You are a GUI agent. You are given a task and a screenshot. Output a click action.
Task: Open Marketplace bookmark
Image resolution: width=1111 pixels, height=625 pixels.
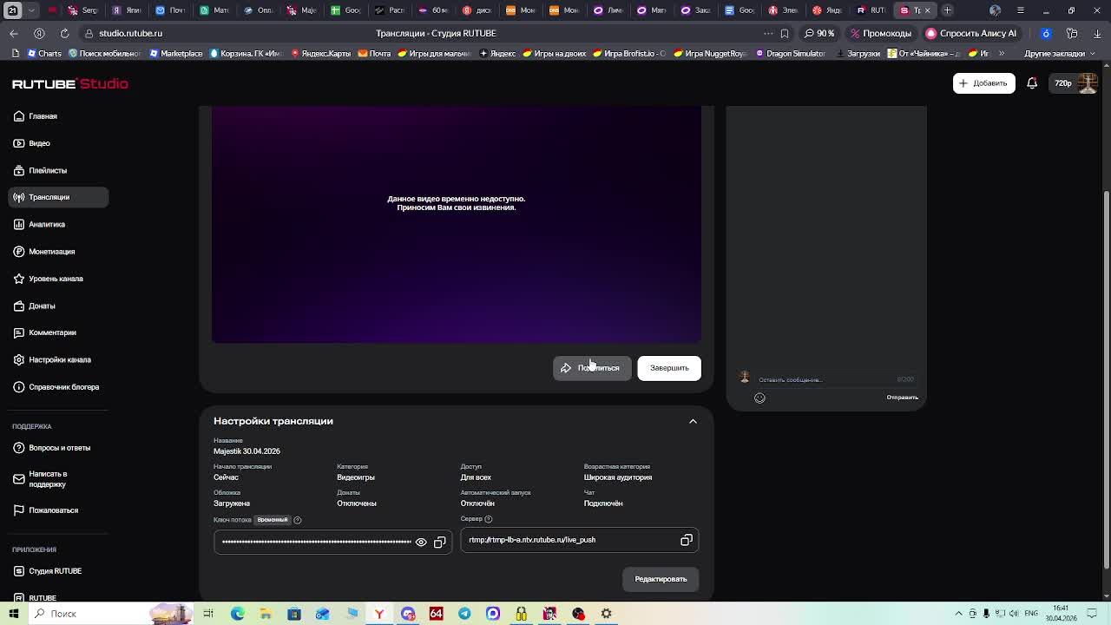176,54
